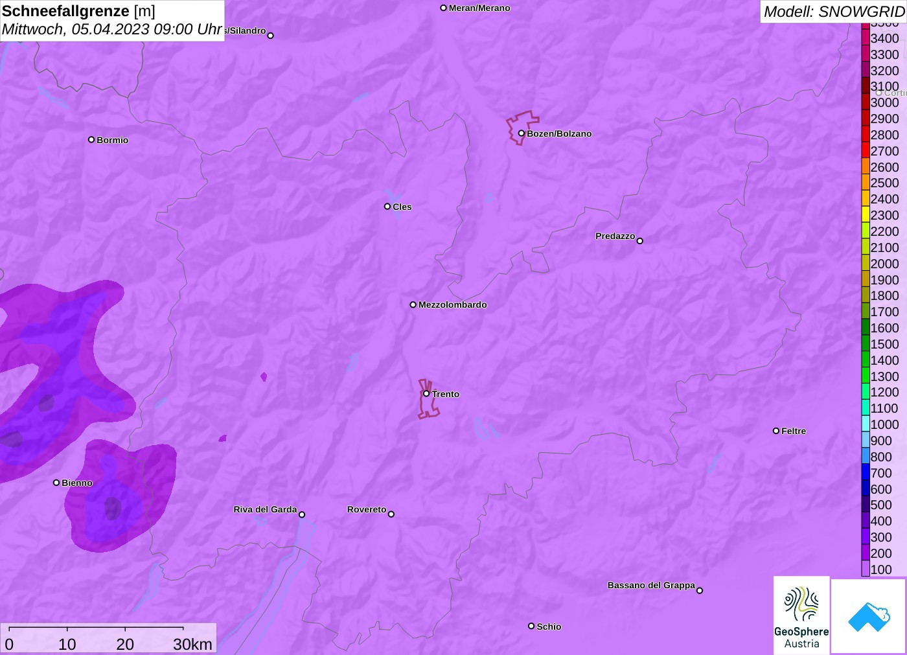907x655 pixels.
Task: Click the legend value "3000"
Action: tap(884, 102)
